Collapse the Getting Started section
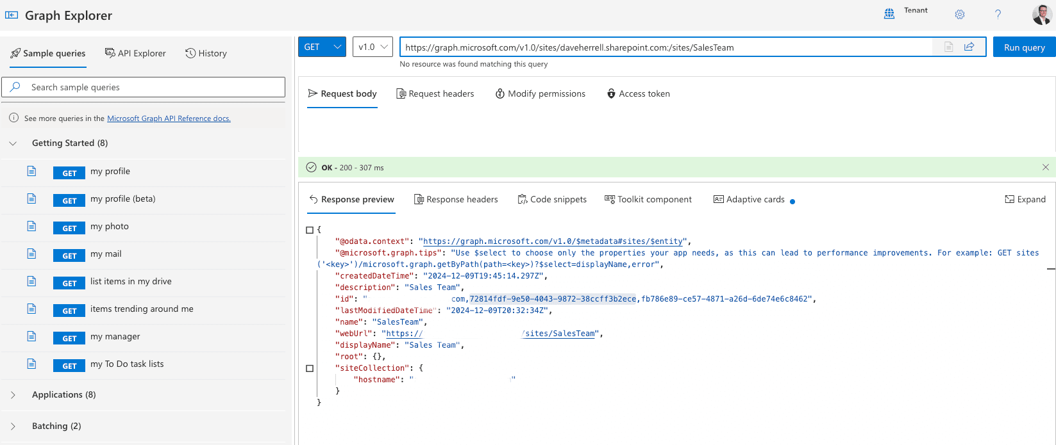The width and height of the screenshot is (1056, 445). click(x=13, y=143)
